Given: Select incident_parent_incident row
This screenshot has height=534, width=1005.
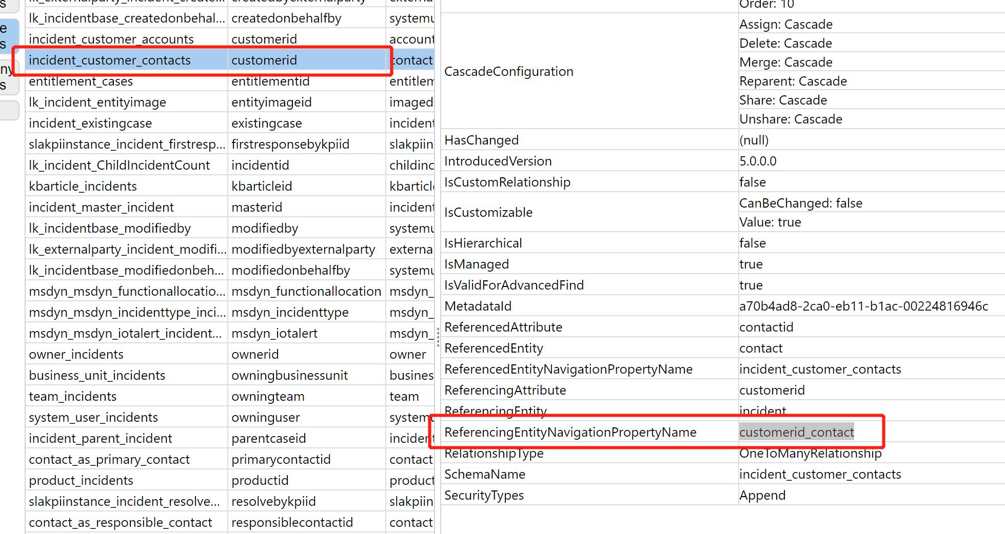Looking at the screenshot, I should [230, 438].
